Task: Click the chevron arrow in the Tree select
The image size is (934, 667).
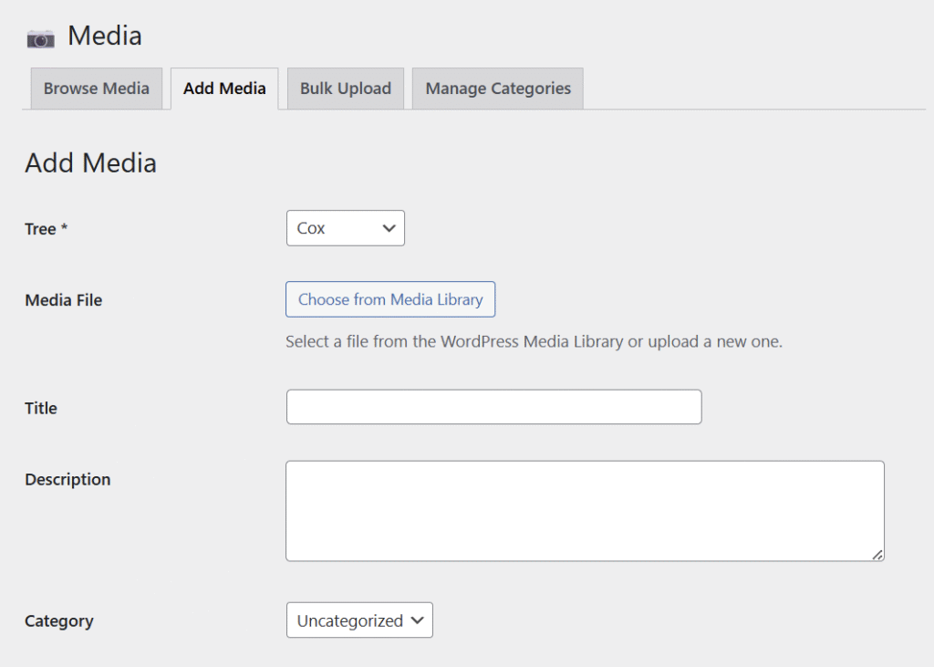Action: pyautogui.click(x=389, y=228)
